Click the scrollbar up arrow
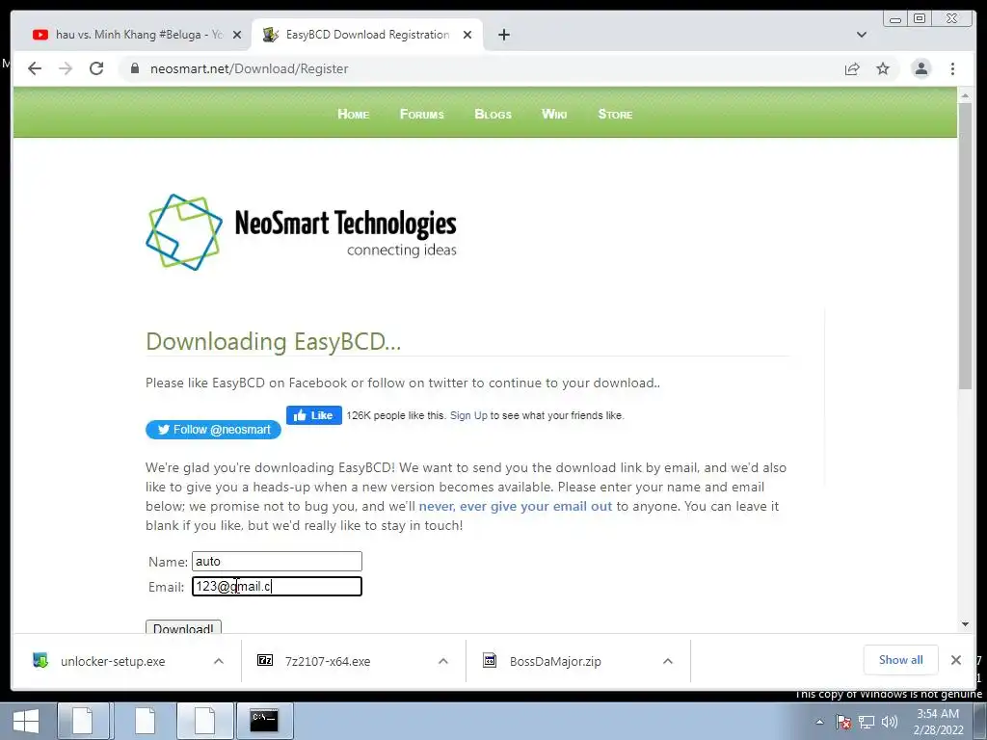 965,95
